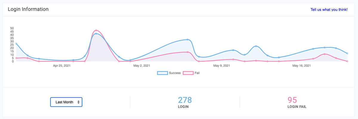Open the 'Tell us what you think!' link

(x=329, y=10)
